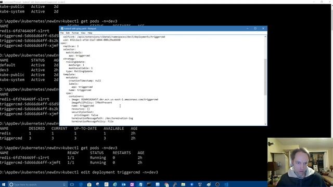Open the Microsoft Store taskbar icon

[89, 184]
